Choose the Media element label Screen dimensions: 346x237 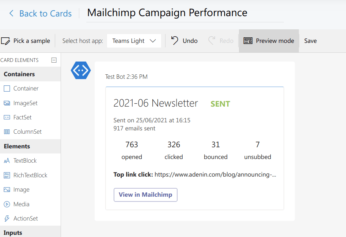click(x=22, y=204)
